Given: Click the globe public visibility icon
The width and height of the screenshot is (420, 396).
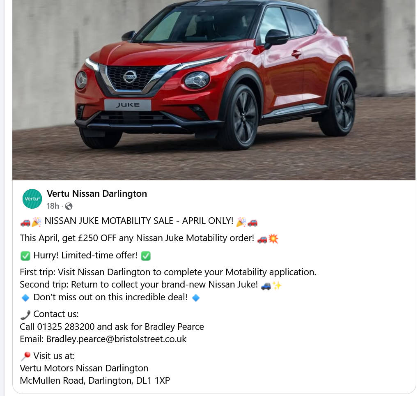Looking at the screenshot, I should pos(69,206).
